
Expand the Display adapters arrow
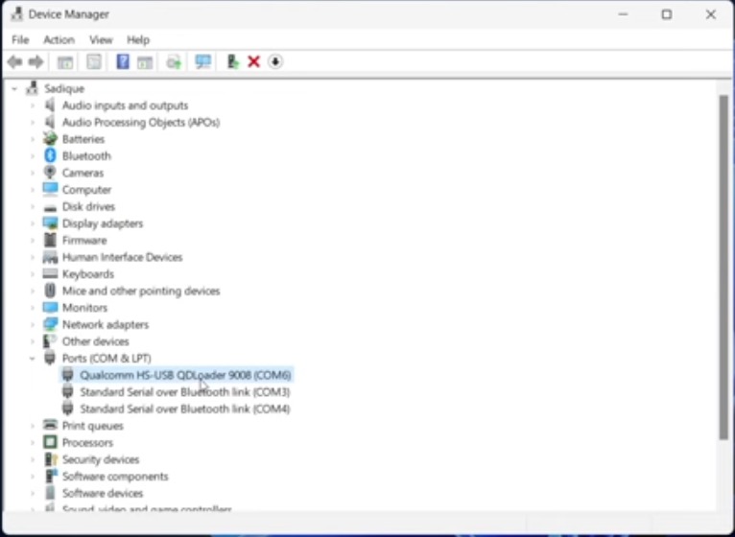33,223
